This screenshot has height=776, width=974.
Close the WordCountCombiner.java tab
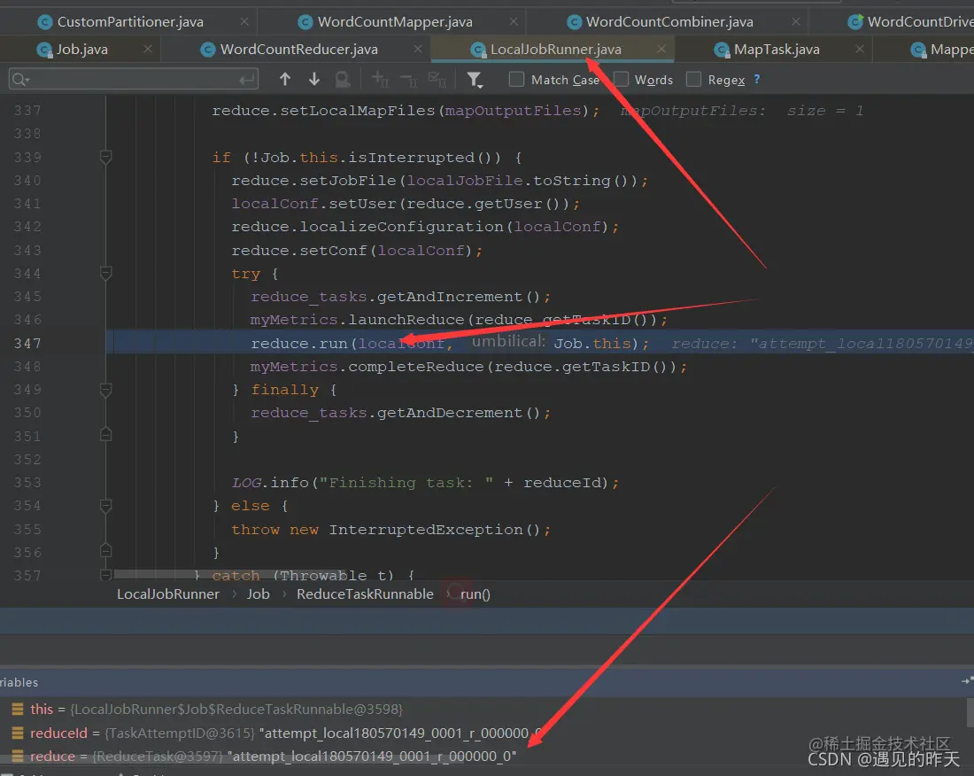tap(796, 22)
